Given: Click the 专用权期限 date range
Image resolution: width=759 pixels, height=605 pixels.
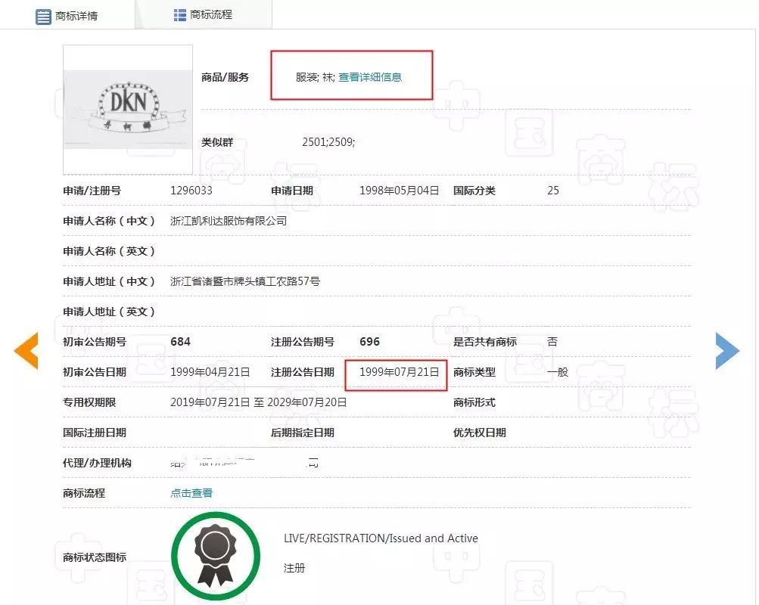Looking at the screenshot, I should click(x=259, y=402).
